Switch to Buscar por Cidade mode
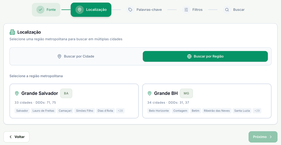Screen dimensions: 281x145 coord(76,56)
